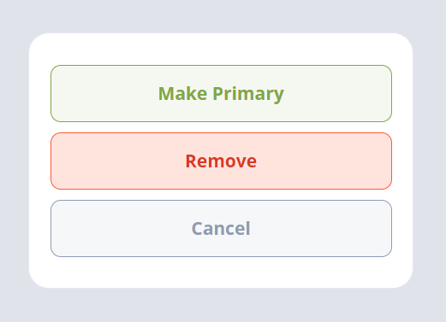Activate the blue-gray bordered Cancel action
Viewport: 446px width, 322px height.
(221, 228)
